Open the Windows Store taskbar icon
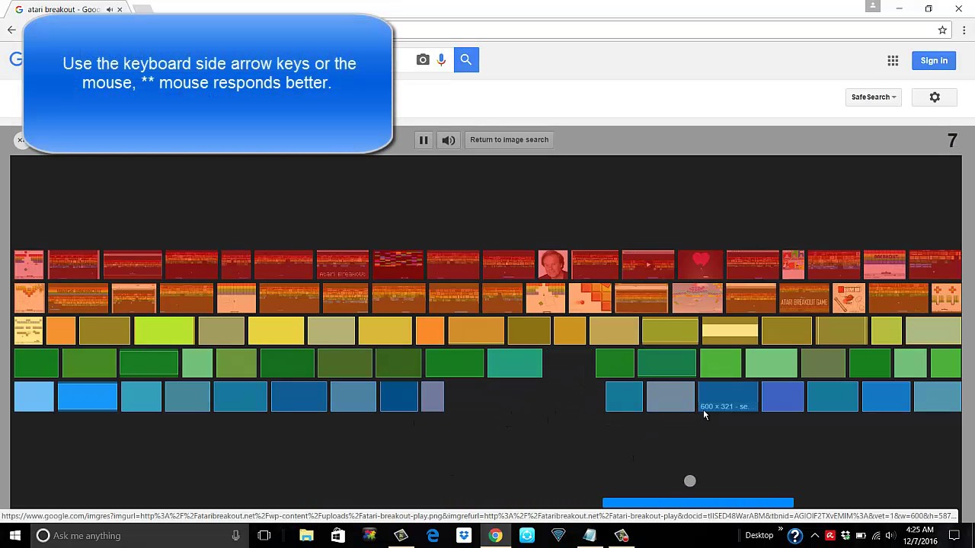 tap(338, 536)
